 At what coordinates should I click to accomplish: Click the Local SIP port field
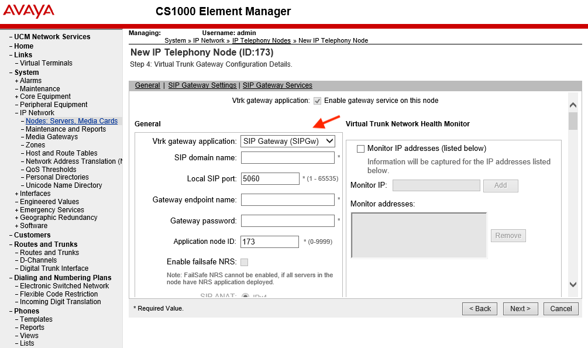(x=270, y=179)
